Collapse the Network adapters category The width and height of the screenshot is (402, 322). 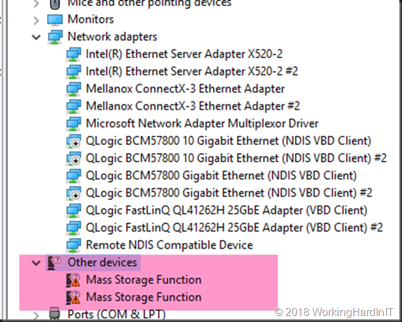point(36,37)
